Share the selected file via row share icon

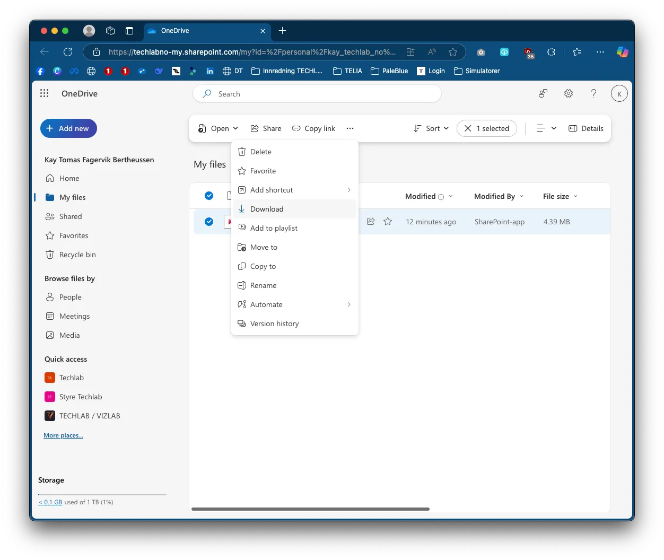point(371,222)
